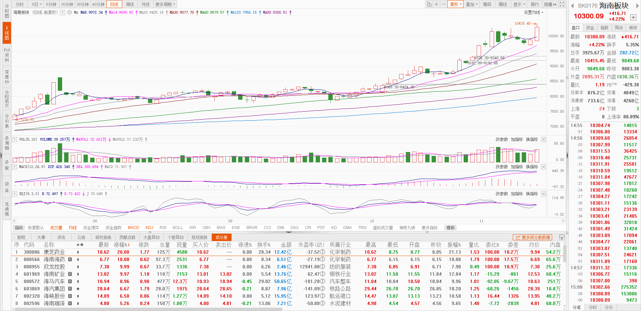This screenshot has height=311, width=641.
Task: Enter fullscreen with the expand icon
Action: click(562, 4)
